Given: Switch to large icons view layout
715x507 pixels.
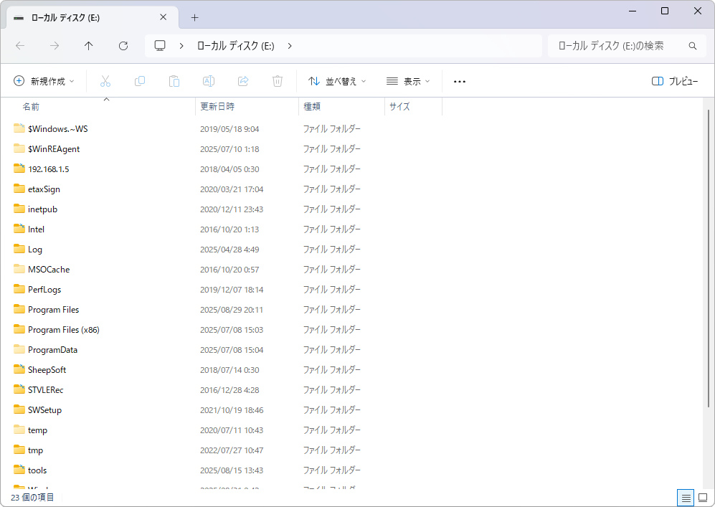Looking at the screenshot, I should point(703,497).
